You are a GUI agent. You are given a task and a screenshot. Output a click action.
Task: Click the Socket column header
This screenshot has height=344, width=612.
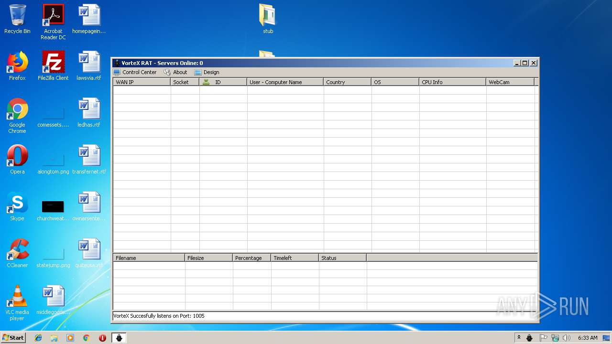185,82
